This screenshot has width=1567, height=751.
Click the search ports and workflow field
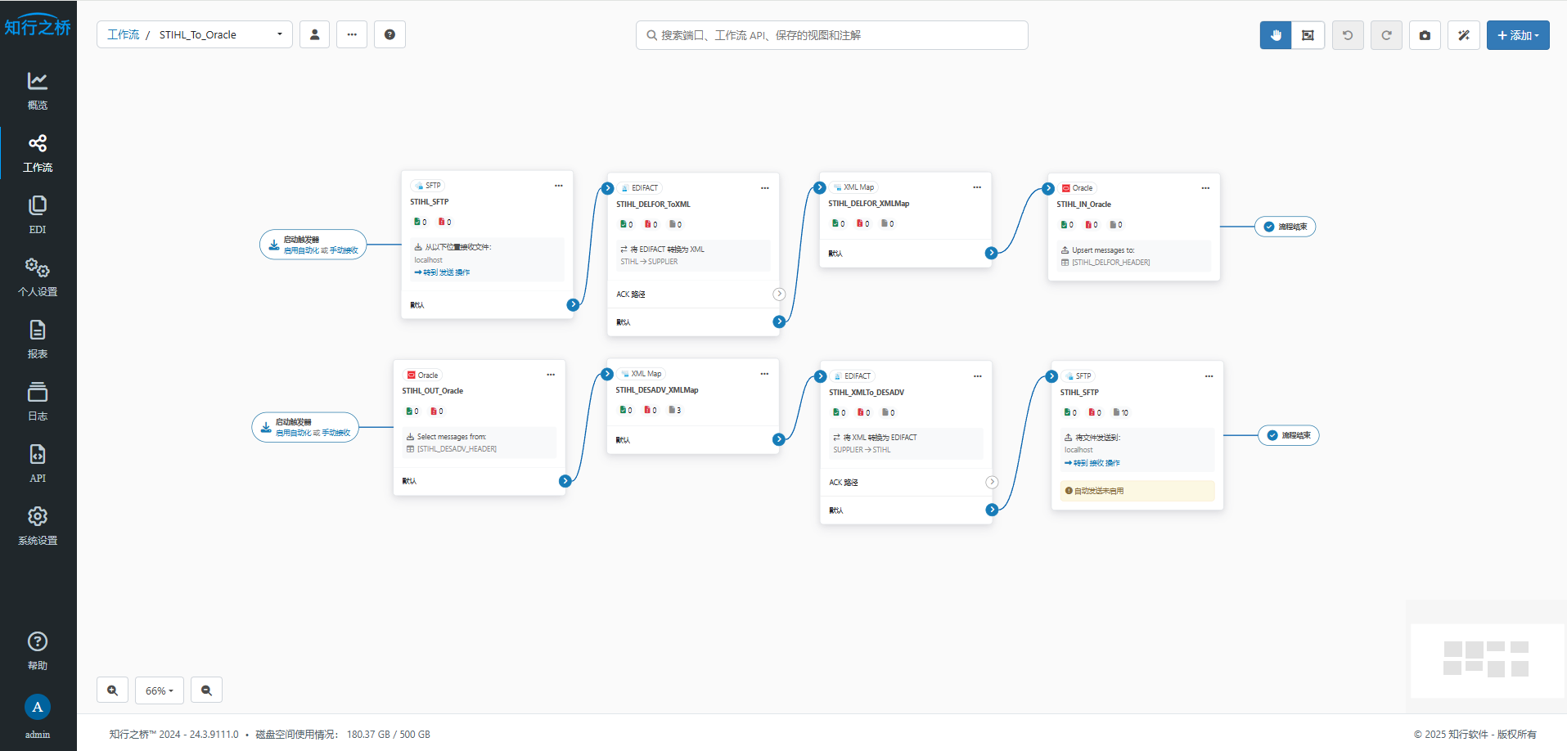(831, 35)
